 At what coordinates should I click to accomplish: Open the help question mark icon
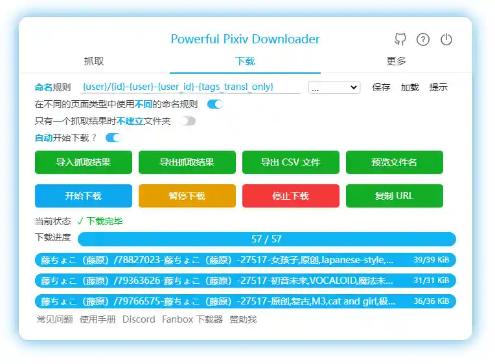pos(423,39)
